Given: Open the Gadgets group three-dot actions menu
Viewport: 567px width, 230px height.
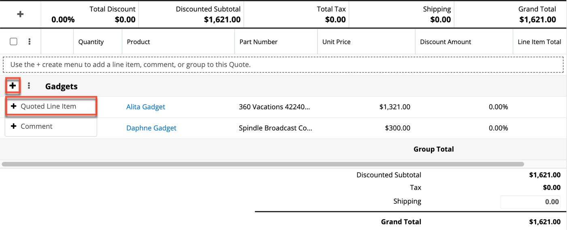Looking at the screenshot, I should pos(29,86).
